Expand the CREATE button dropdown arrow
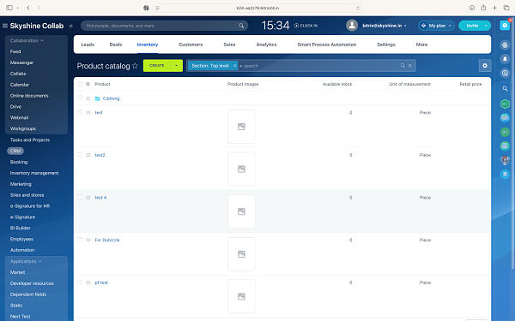The image size is (515, 321). point(176,66)
